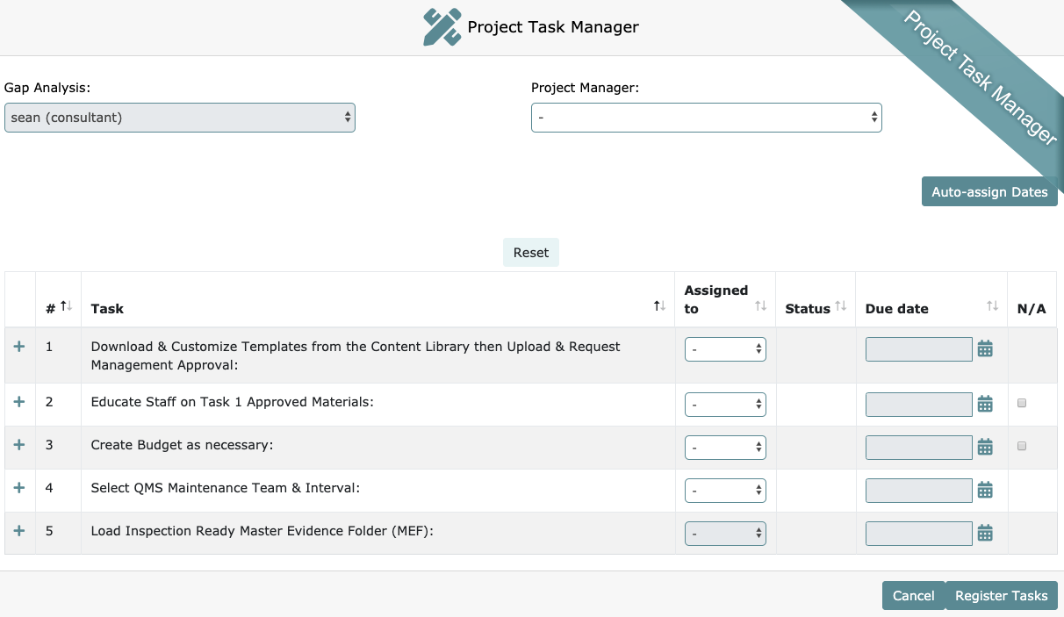
Task: Open the Project Manager dropdown
Action: click(706, 118)
